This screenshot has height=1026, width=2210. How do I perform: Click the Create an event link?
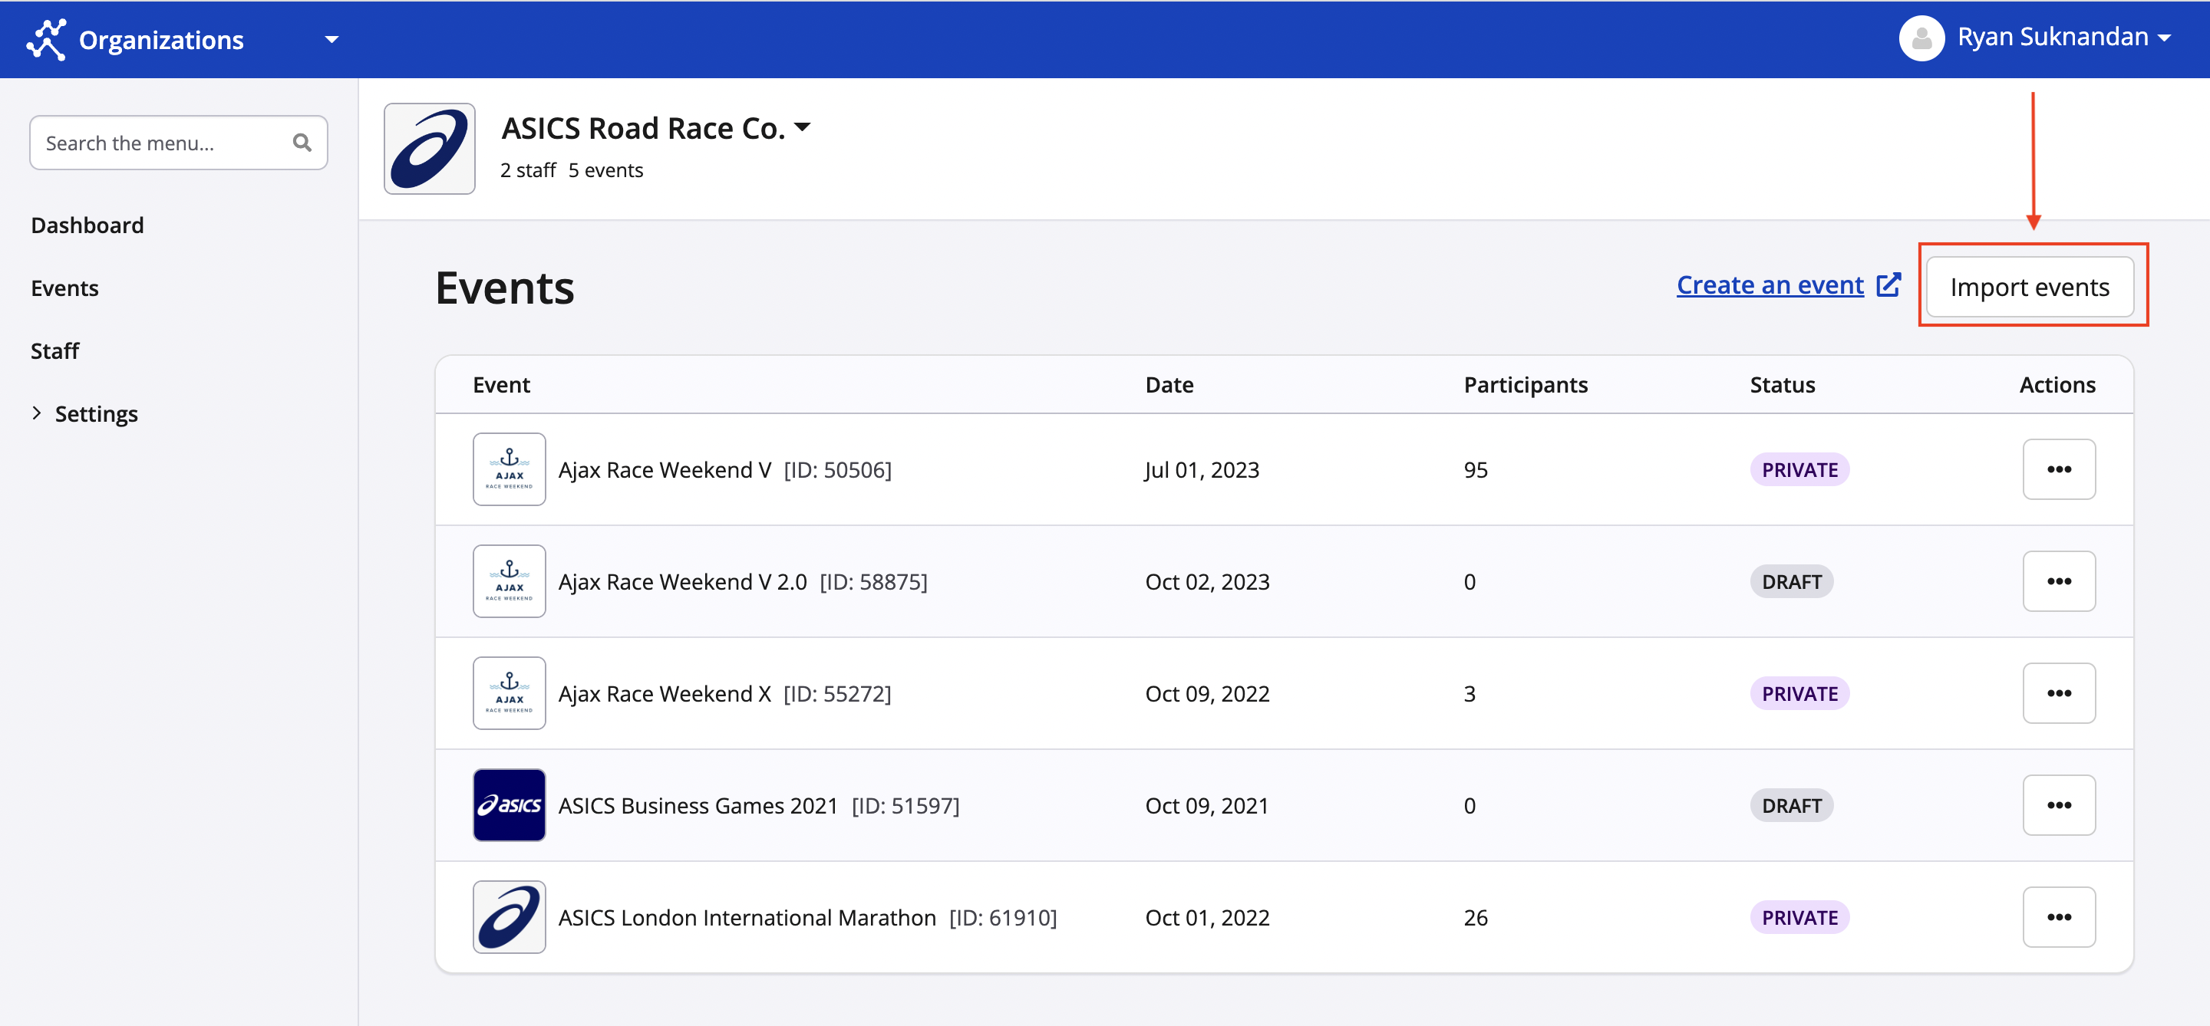click(1770, 284)
